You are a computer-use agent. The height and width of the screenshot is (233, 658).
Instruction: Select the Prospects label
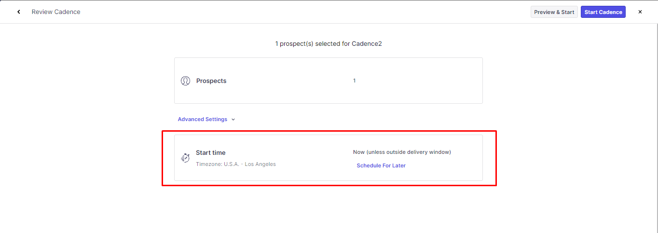[x=211, y=81]
